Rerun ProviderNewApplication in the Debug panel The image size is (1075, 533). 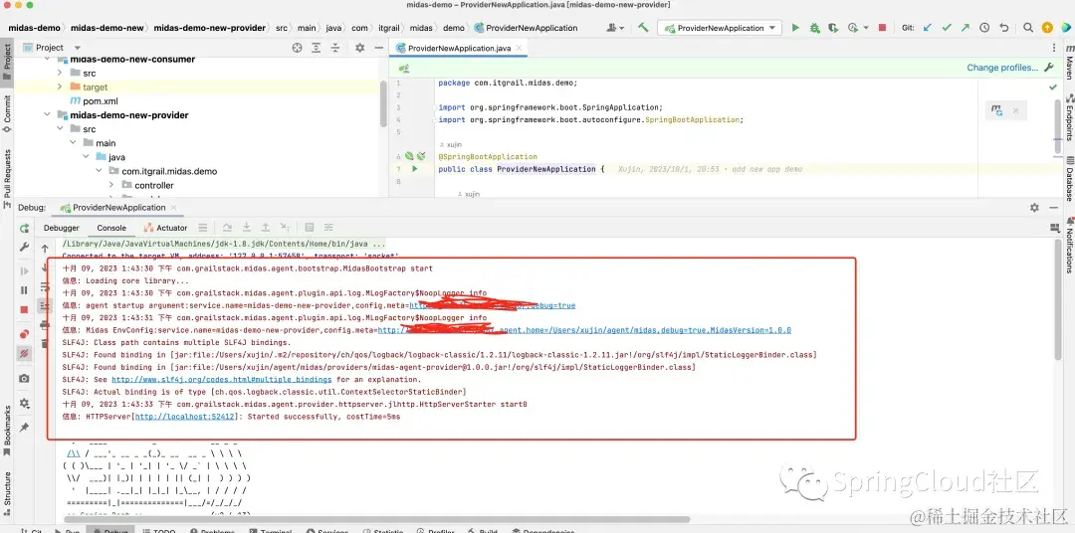pyautogui.click(x=24, y=228)
